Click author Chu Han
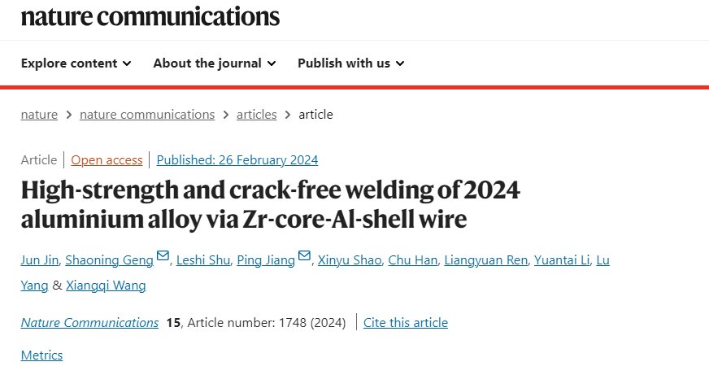Screen dimensions: 709x375 pos(413,260)
